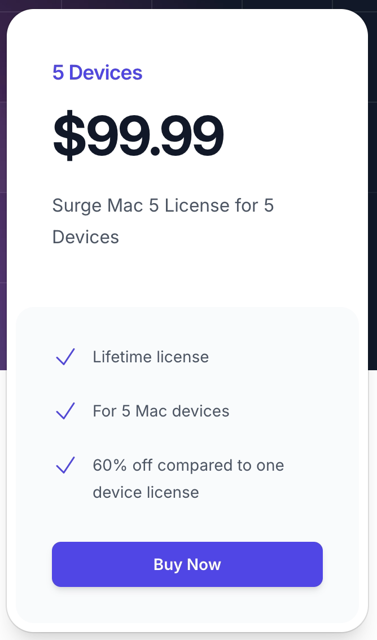Select the checkmark next to For 5 Mac devices
Viewport: 377px width, 640px height.
tap(65, 411)
